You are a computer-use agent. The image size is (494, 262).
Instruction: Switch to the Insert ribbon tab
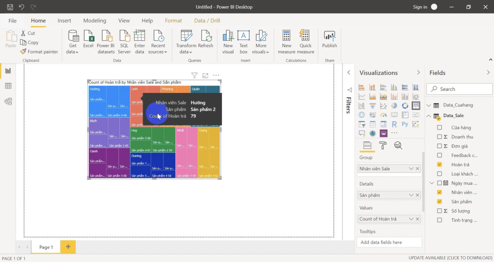[64, 20]
